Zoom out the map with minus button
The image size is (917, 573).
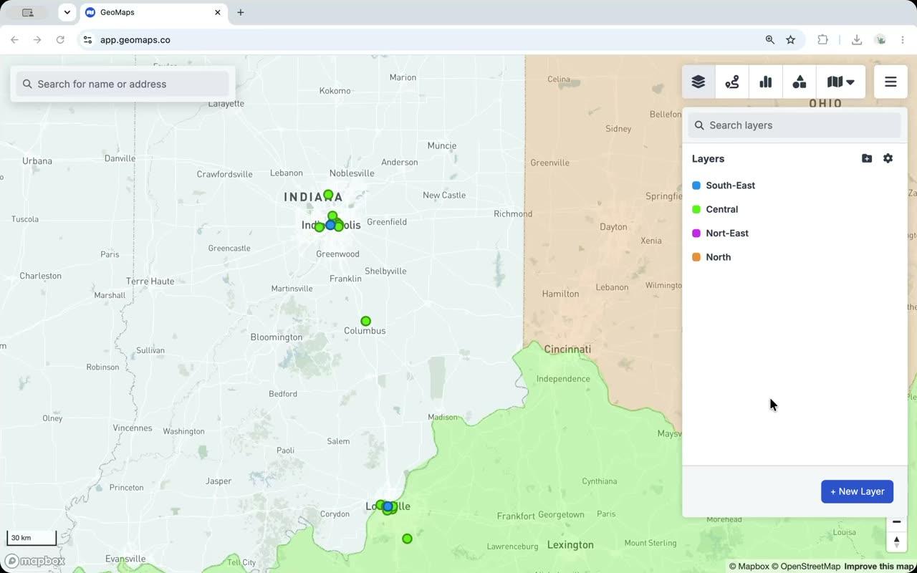[896, 522]
